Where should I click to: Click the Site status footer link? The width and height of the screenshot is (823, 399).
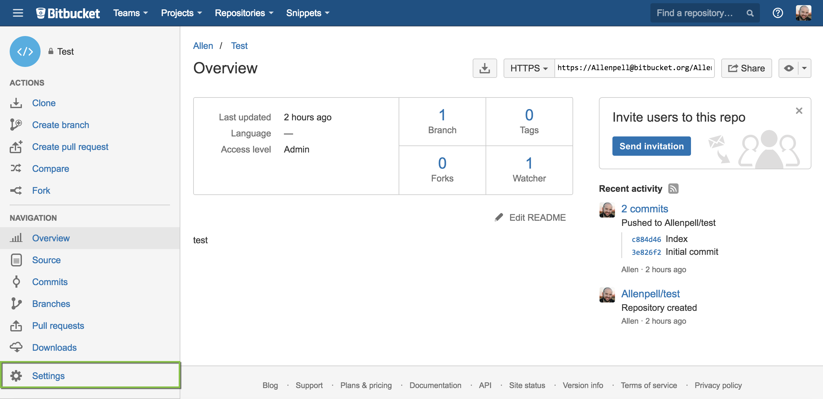coord(527,385)
